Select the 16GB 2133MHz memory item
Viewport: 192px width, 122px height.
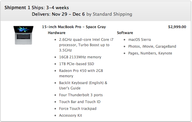[x=80, y=57]
